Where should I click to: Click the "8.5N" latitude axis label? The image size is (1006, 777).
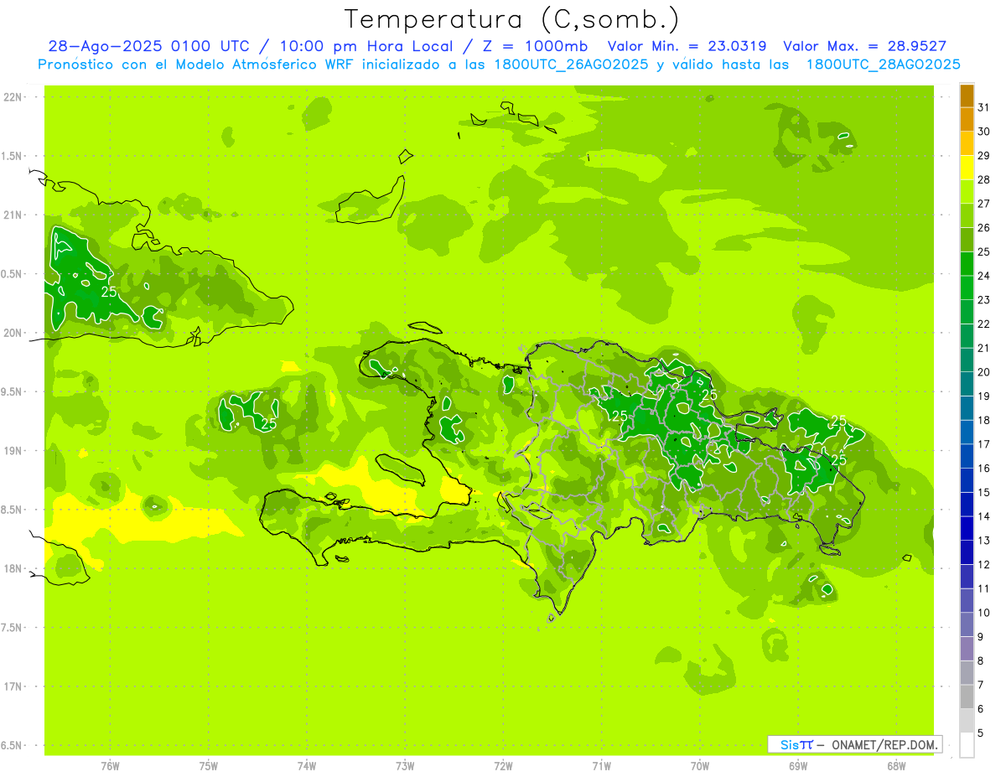(x=12, y=510)
